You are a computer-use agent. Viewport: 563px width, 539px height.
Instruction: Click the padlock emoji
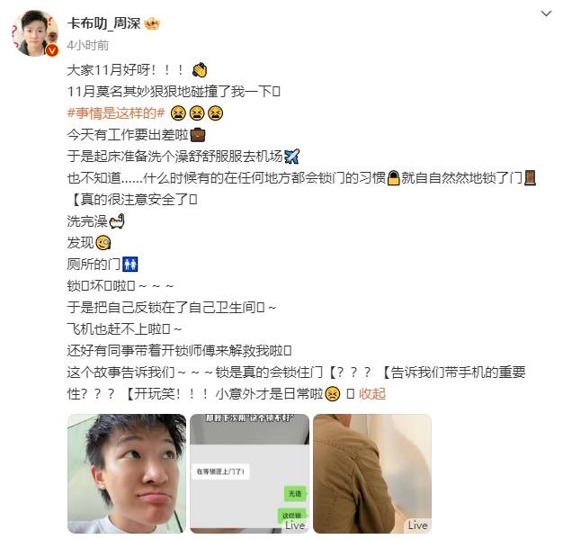[394, 178]
